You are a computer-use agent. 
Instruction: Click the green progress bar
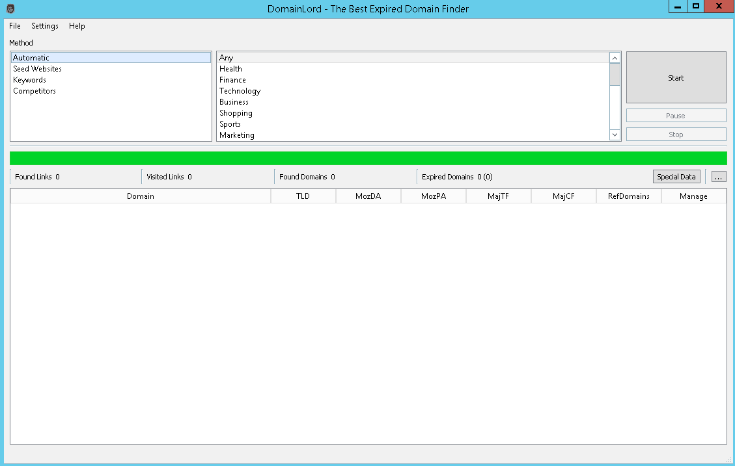pos(368,158)
